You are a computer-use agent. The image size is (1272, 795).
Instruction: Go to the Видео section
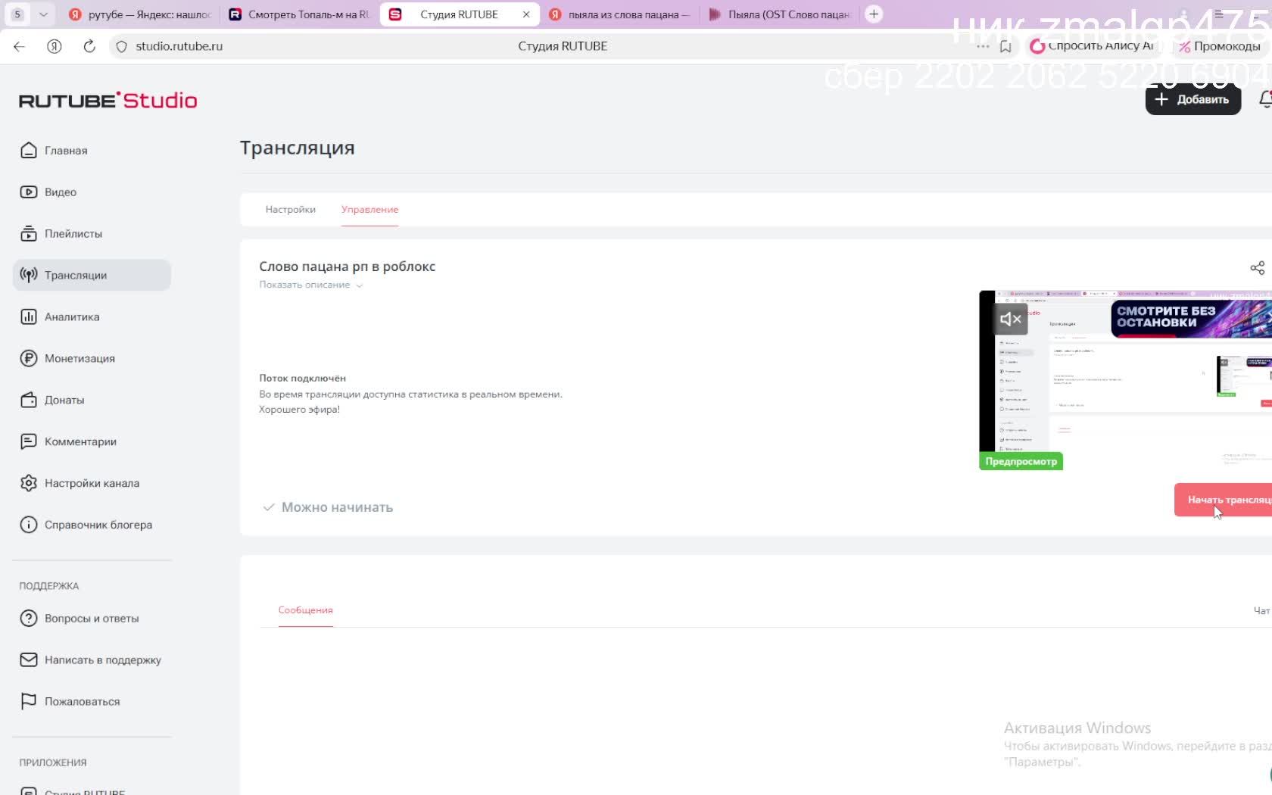click(60, 192)
